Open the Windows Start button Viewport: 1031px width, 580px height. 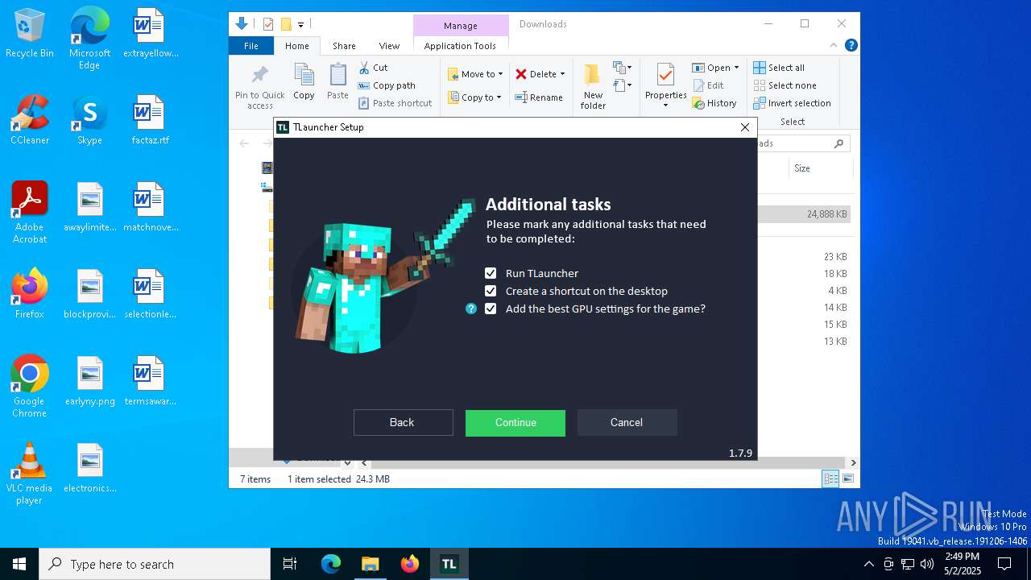(x=19, y=564)
